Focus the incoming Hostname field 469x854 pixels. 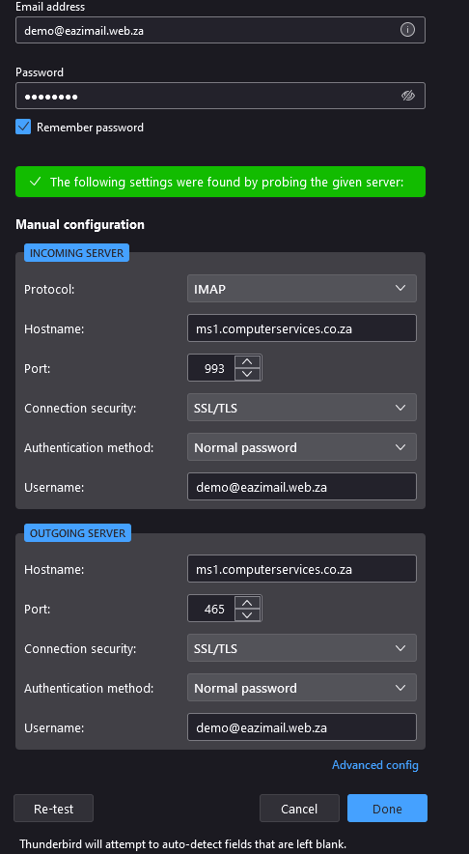pos(302,328)
